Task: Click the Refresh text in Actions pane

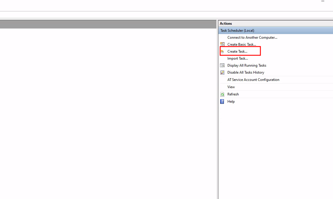Action: coord(233,94)
